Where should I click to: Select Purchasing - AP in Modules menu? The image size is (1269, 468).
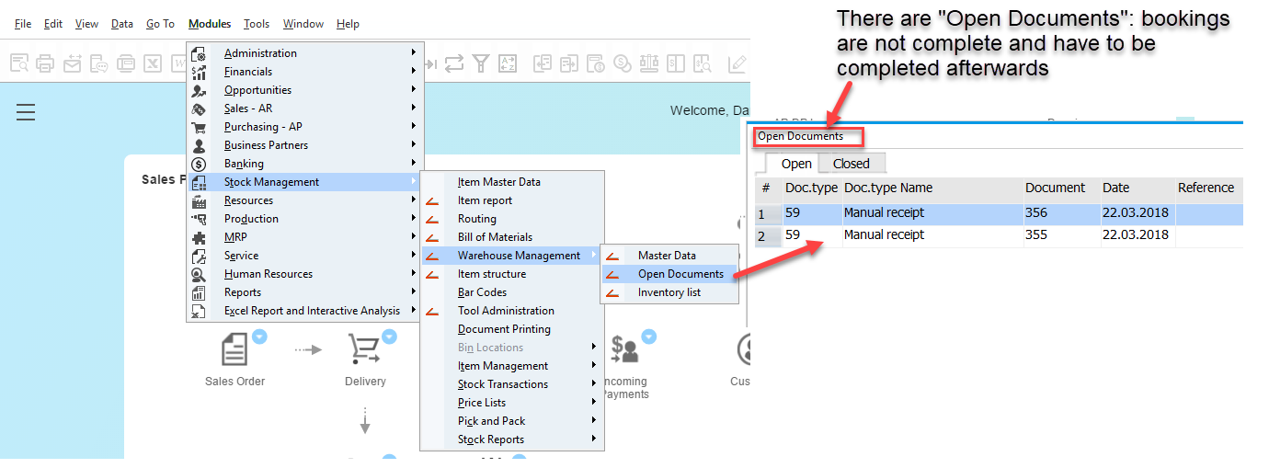pyautogui.click(x=305, y=127)
